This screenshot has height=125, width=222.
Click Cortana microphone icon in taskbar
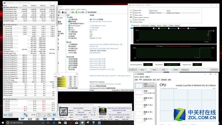coord(43,123)
